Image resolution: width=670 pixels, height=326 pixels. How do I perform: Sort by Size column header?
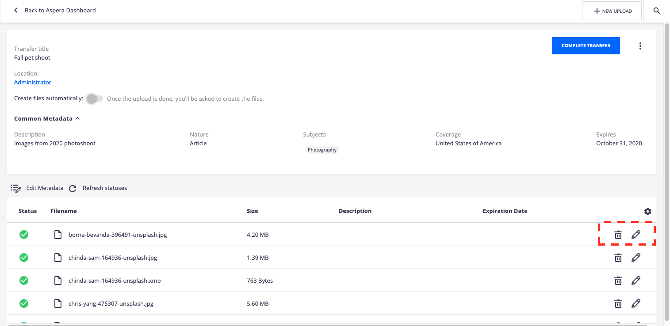pyautogui.click(x=253, y=211)
